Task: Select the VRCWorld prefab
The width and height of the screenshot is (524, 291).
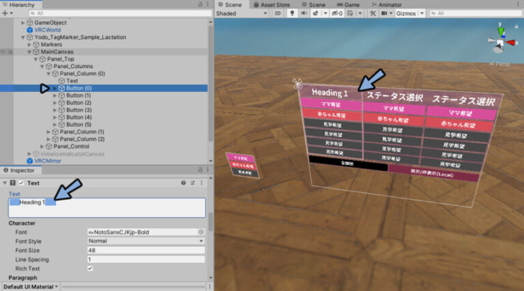Action: tap(48, 30)
